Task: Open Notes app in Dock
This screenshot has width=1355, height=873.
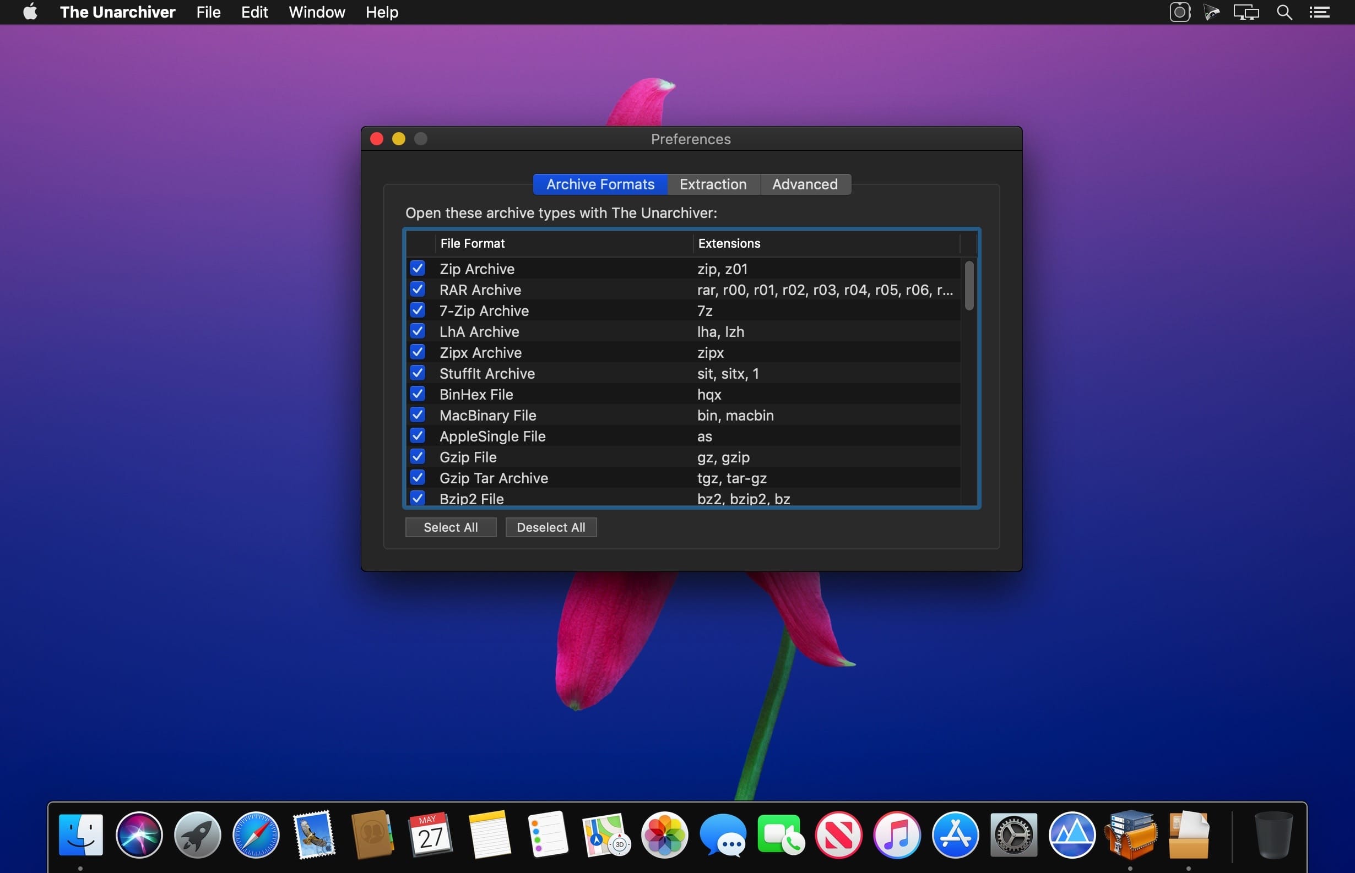Action: [x=489, y=835]
